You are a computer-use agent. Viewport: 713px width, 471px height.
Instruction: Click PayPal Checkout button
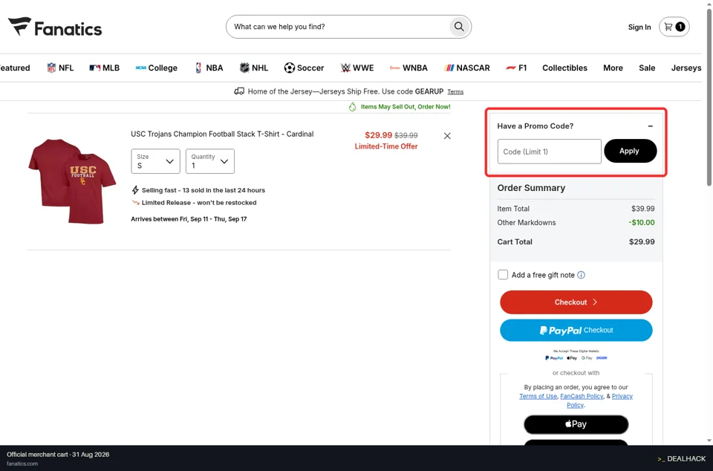(x=576, y=330)
